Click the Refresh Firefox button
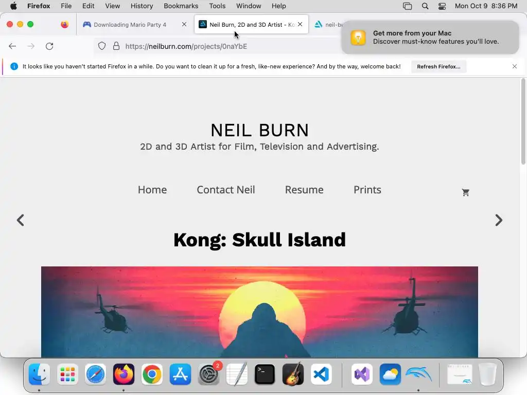 click(438, 66)
